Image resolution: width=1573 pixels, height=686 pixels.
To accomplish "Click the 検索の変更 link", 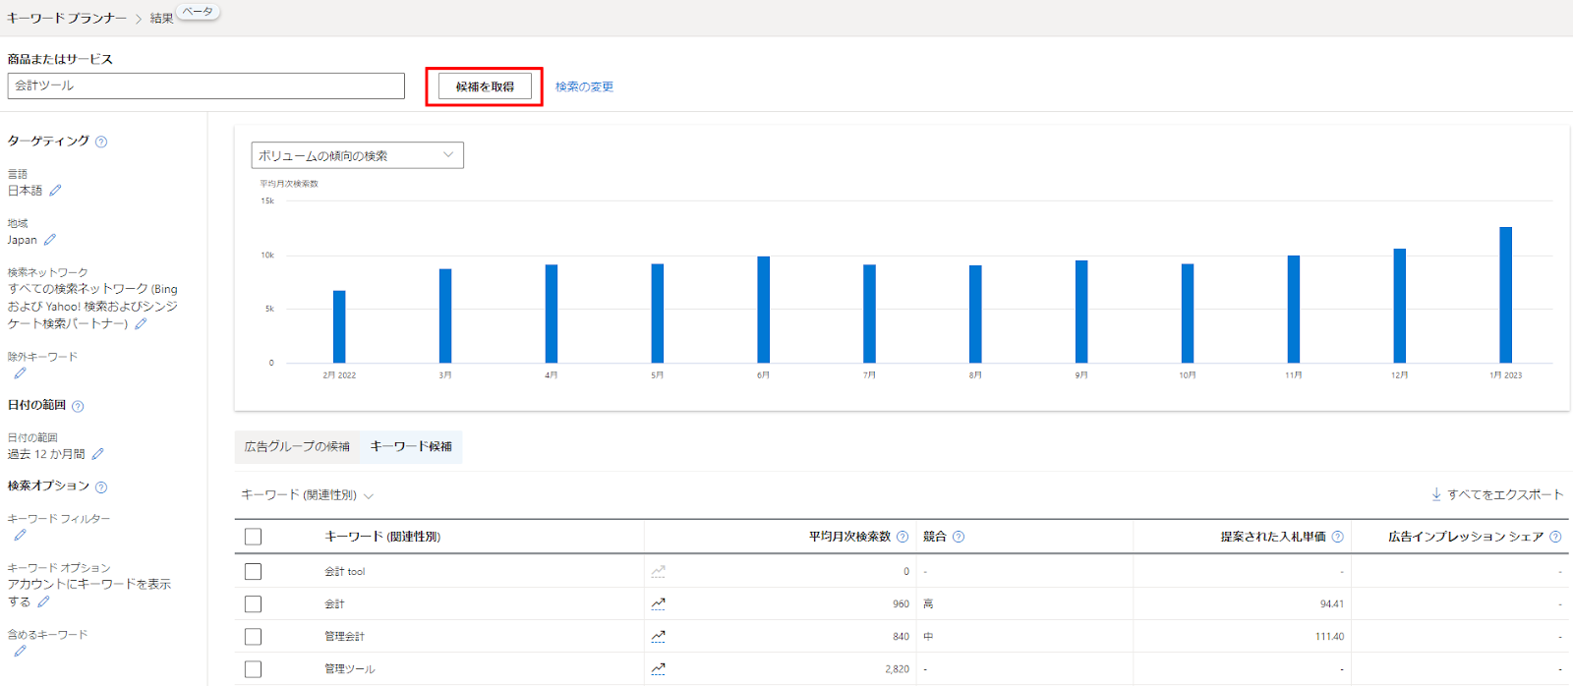I will tap(584, 86).
